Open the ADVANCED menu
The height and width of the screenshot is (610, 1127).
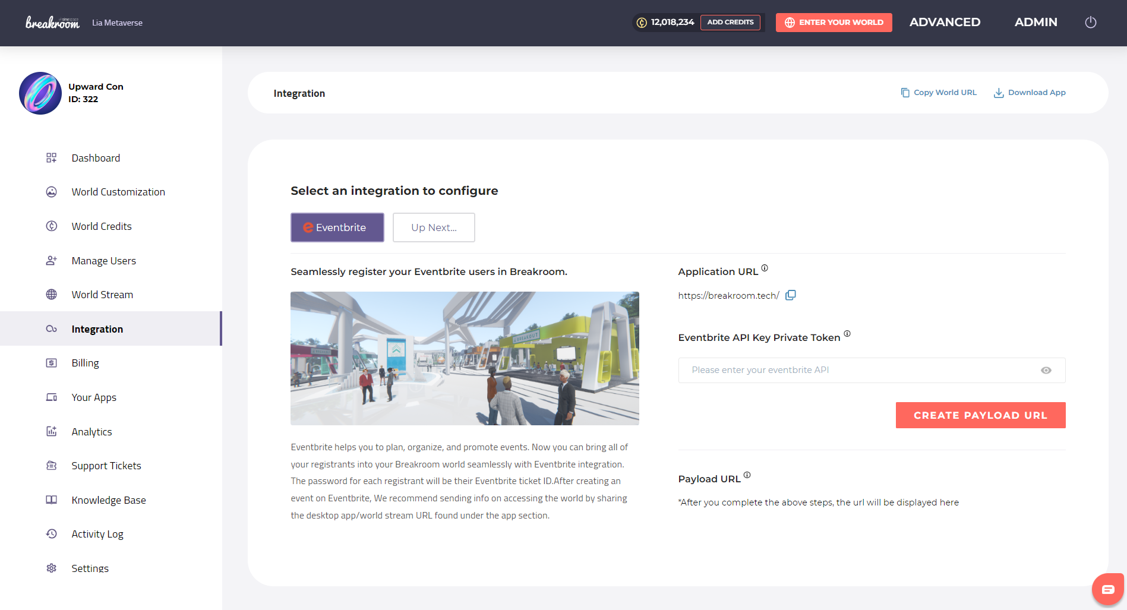[945, 22]
